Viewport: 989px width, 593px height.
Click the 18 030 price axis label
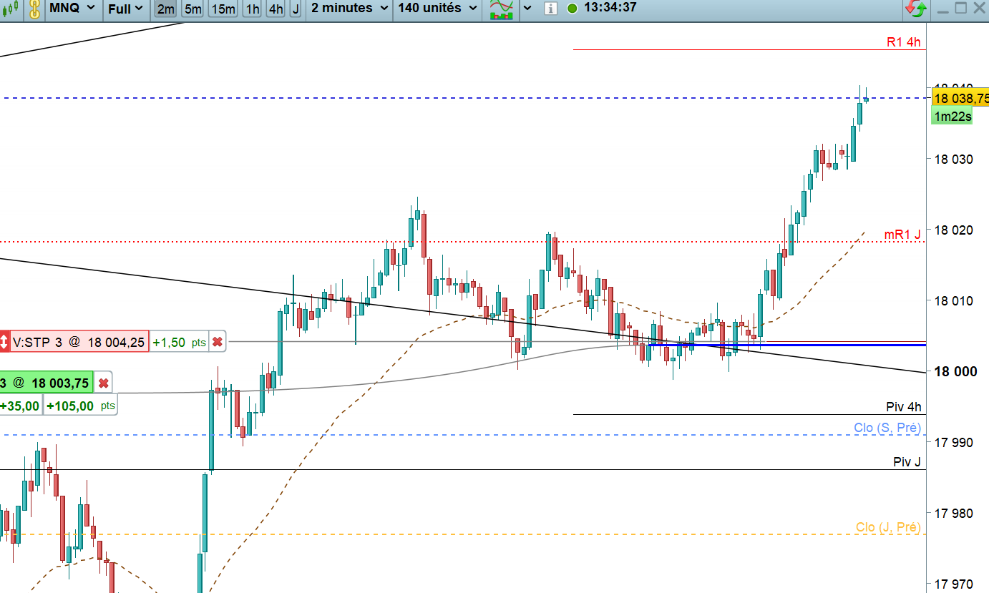[953, 159]
